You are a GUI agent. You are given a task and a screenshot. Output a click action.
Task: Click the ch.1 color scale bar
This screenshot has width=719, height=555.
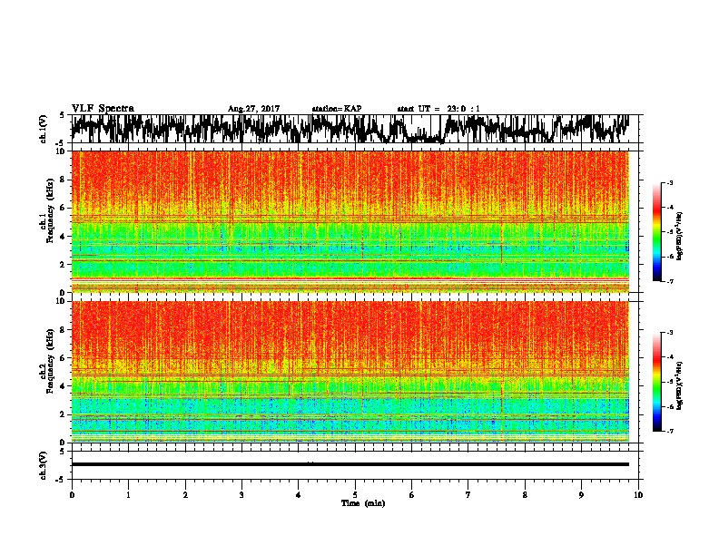point(656,232)
